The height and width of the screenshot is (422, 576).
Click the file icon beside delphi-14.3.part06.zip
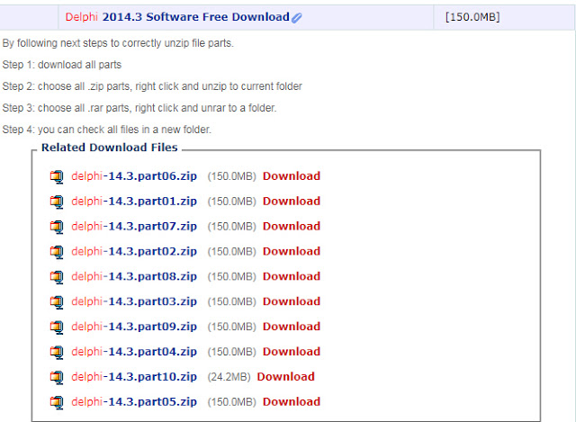click(x=57, y=176)
